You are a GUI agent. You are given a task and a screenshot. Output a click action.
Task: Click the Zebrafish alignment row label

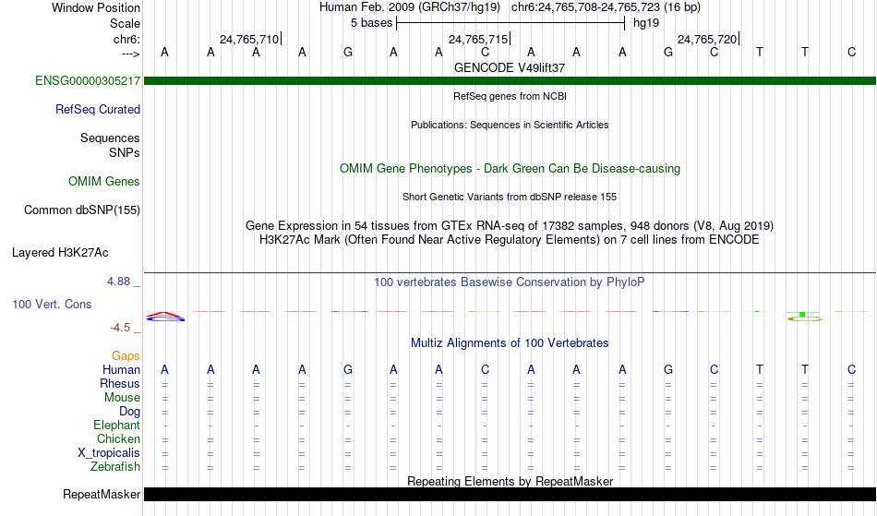point(115,466)
